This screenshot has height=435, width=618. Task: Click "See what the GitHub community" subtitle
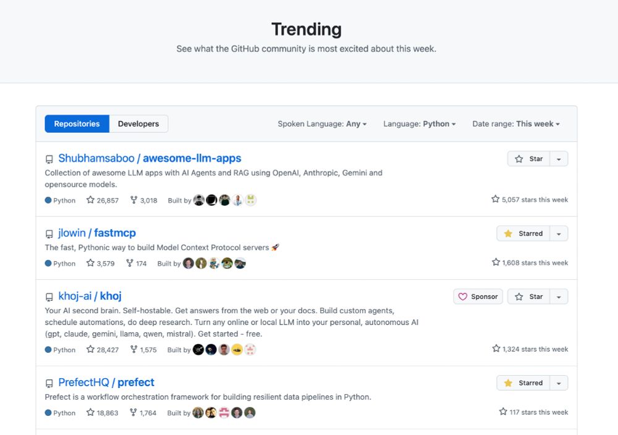tap(307, 49)
